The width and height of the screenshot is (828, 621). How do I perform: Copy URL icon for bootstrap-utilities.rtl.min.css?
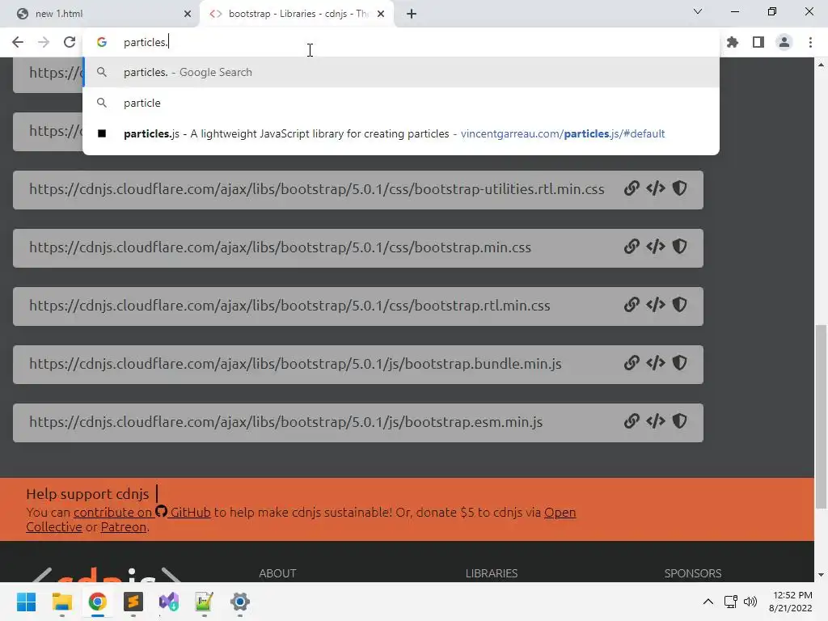click(x=632, y=188)
